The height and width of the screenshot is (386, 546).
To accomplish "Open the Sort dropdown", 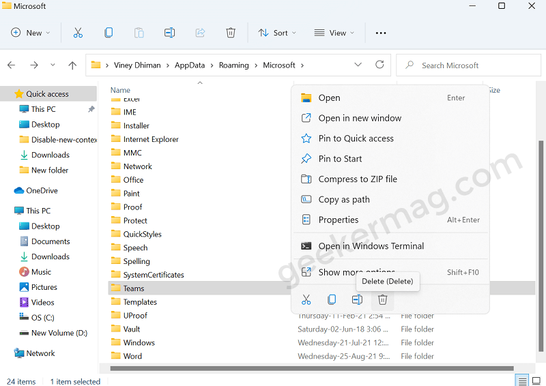I will (277, 33).
